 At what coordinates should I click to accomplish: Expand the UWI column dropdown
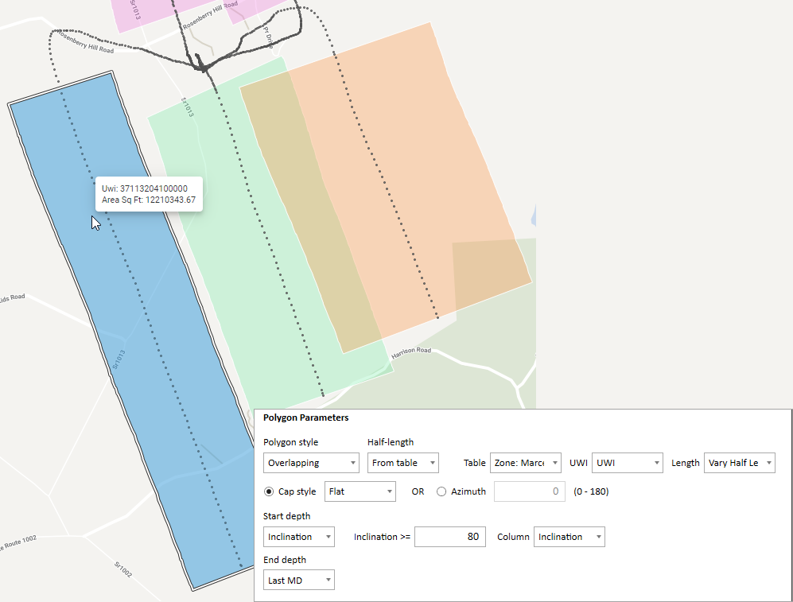click(x=627, y=463)
